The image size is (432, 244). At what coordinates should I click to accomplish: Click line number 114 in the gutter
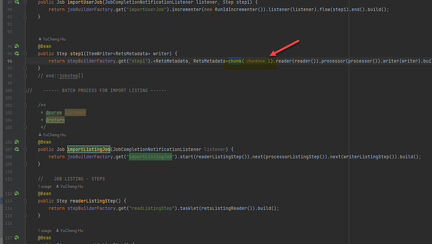click(x=9, y=208)
